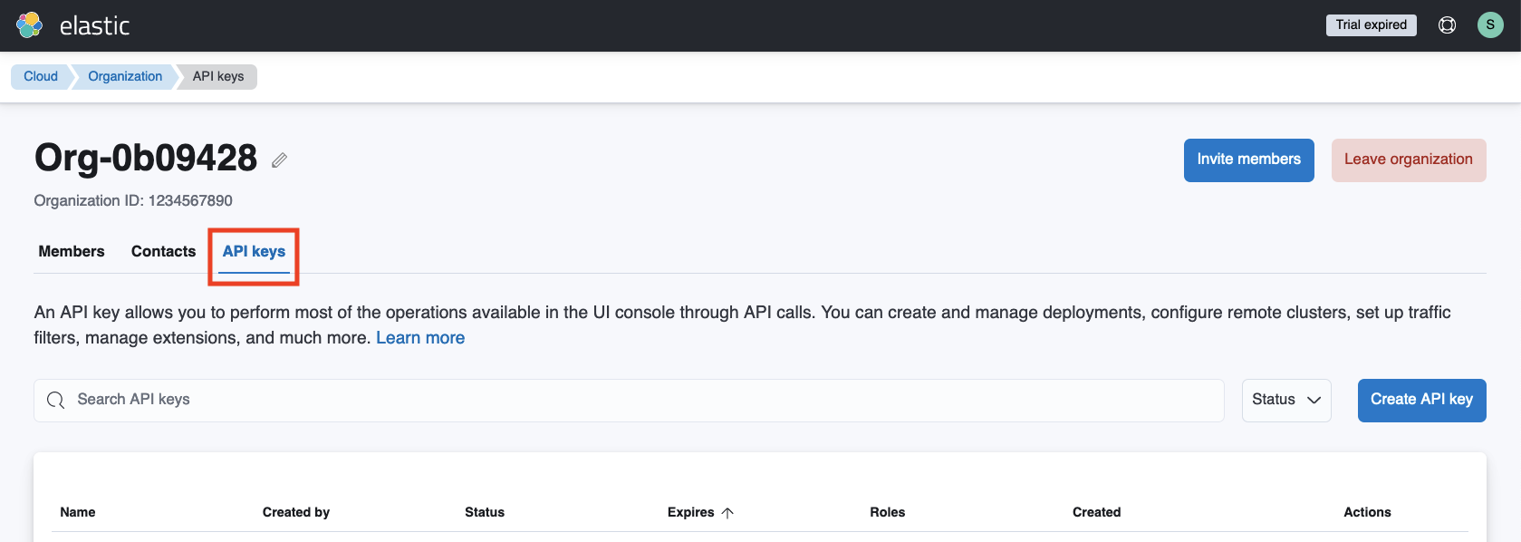Screen dimensions: 1521x542
Task: Switch to the Contacts tab
Action: coord(163,251)
